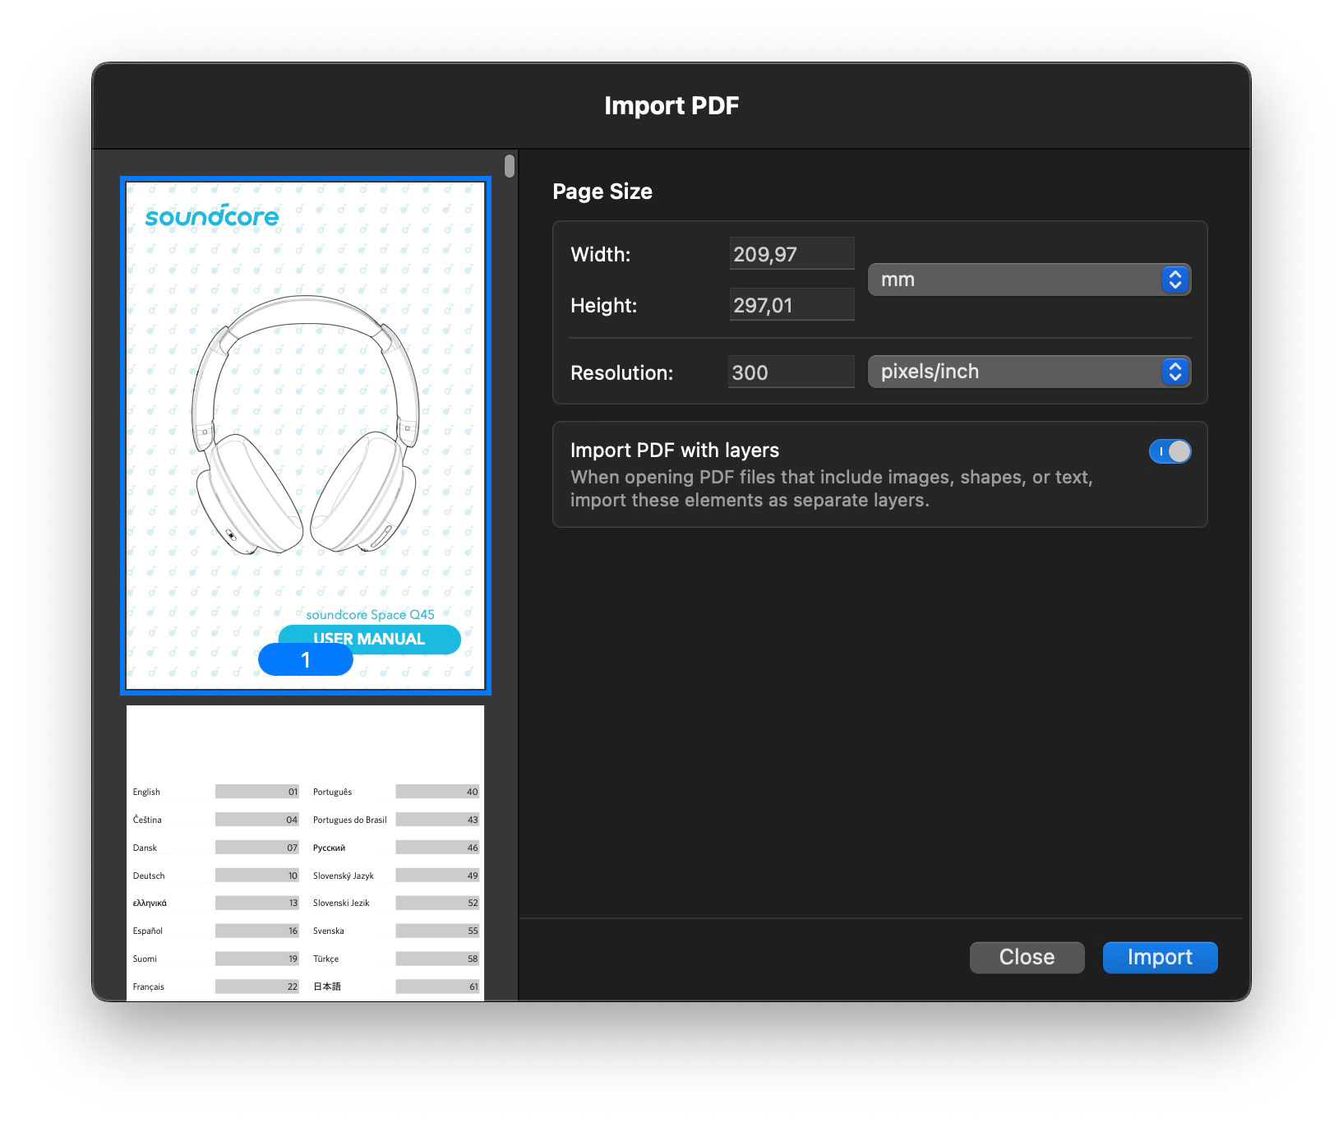Select page 1 soundcore cover thumbnail
1343x1123 pixels.
click(305, 435)
